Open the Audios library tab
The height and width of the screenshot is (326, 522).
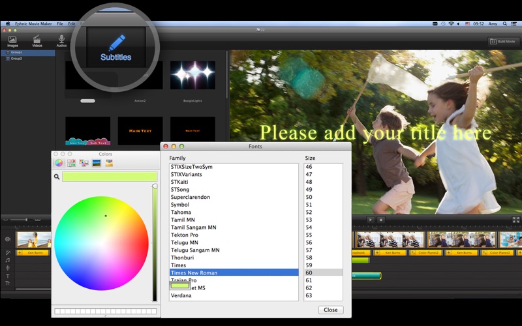[x=61, y=42]
